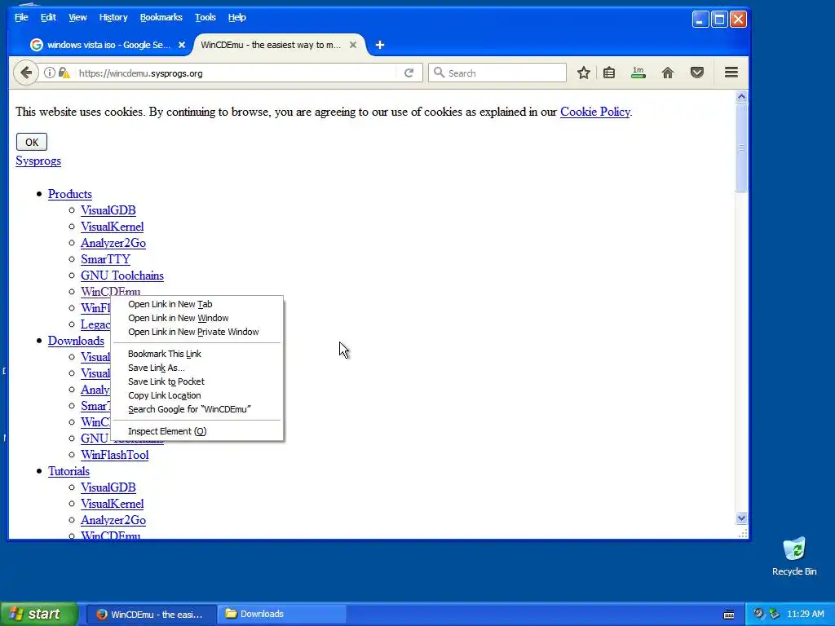Click the page scrollbar down arrow

click(741, 518)
